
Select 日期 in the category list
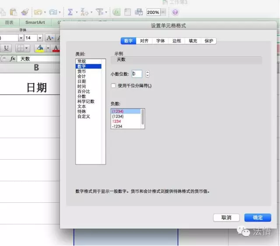coord(88,82)
